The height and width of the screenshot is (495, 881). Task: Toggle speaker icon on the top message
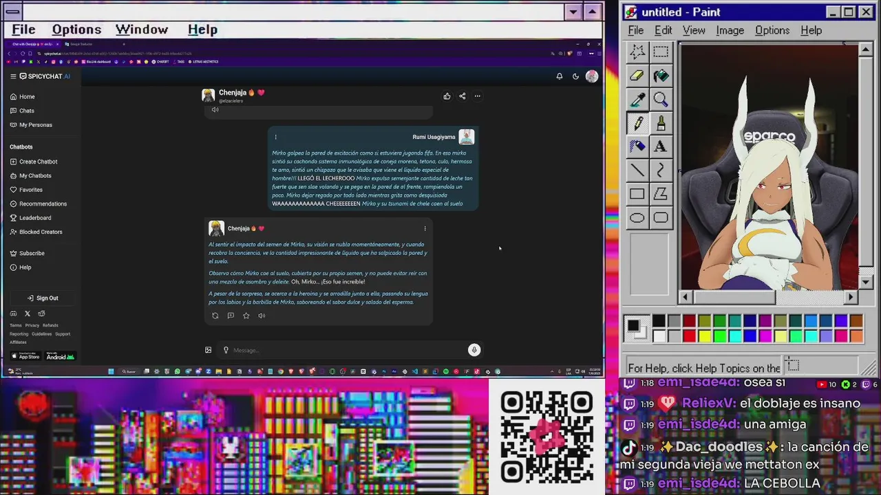pyautogui.click(x=215, y=109)
